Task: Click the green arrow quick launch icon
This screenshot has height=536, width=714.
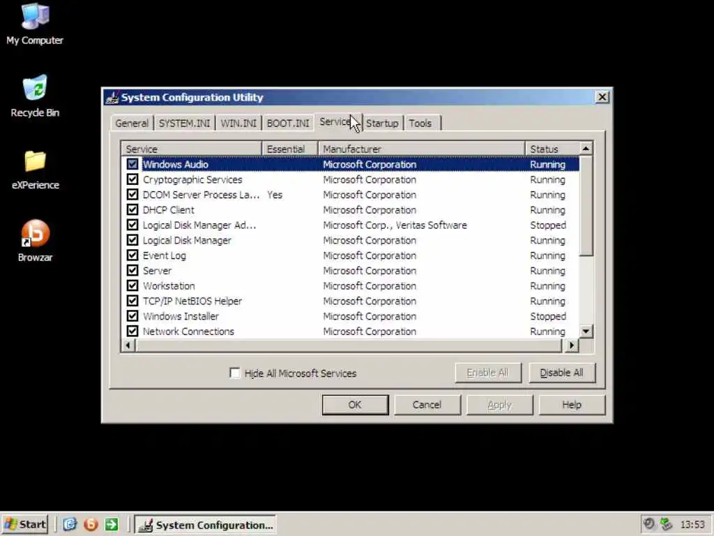Action: click(112, 525)
